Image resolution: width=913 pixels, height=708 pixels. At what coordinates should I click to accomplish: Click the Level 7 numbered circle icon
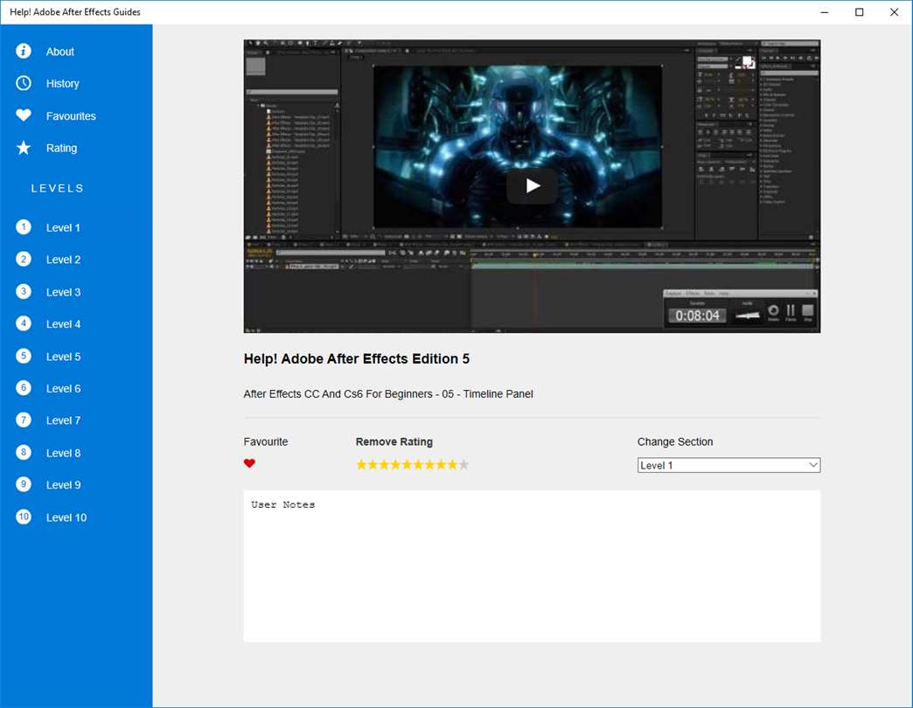pyautogui.click(x=24, y=420)
